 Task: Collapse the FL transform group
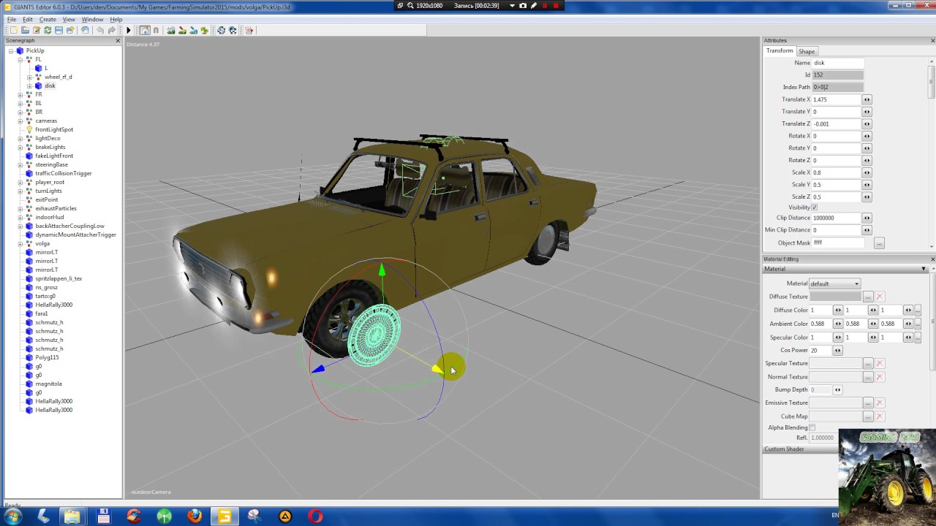pyautogui.click(x=20, y=59)
